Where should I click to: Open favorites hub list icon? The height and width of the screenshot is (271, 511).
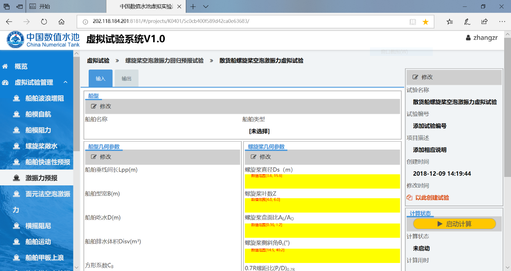tap(450, 22)
